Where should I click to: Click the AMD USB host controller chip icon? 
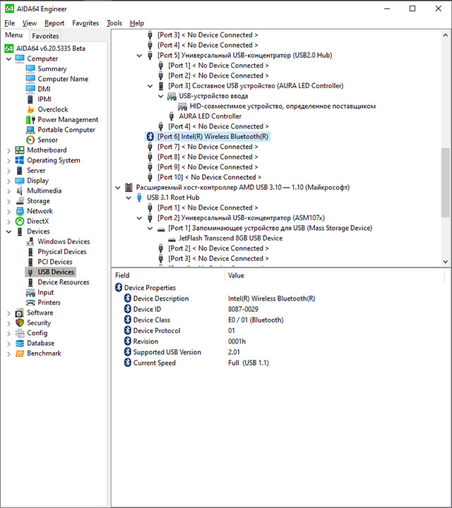pyautogui.click(x=129, y=187)
